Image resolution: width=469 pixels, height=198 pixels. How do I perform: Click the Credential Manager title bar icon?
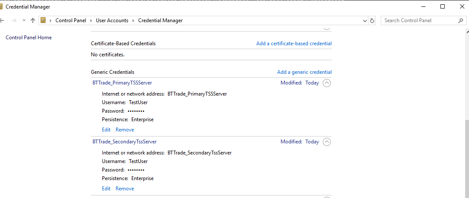pyautogui.click(x=1, y=6)
